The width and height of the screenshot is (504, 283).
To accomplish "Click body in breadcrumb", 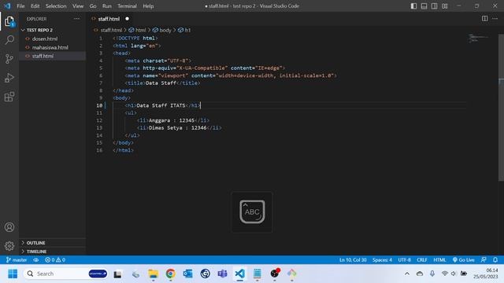I will (x=165, y=30).
